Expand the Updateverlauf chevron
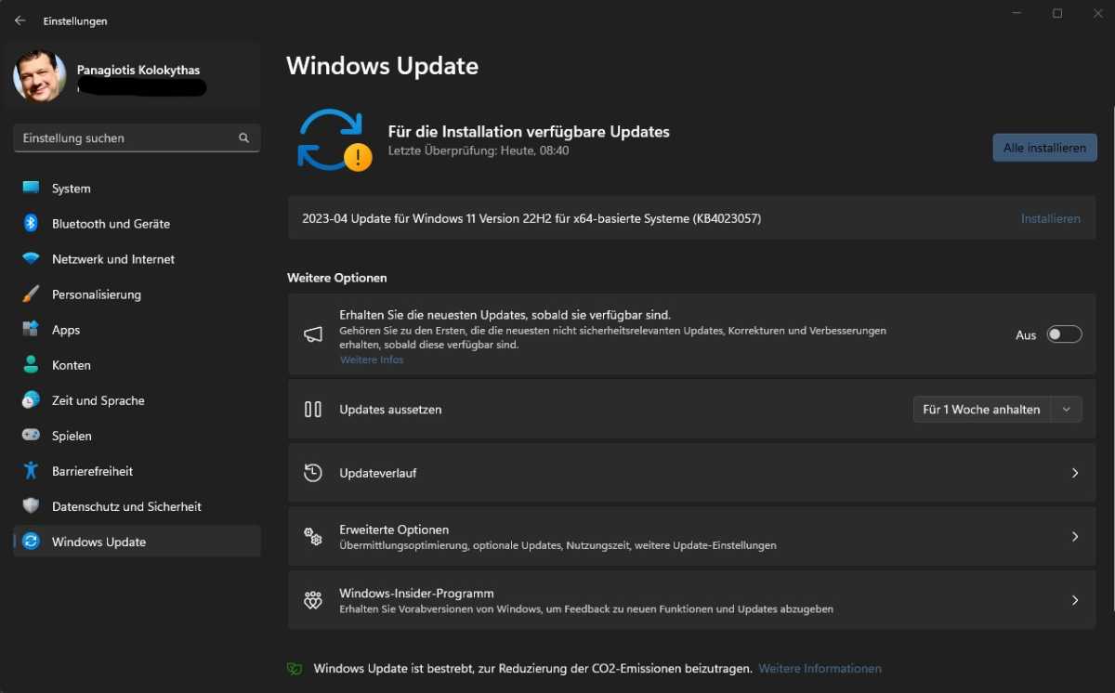This screenshot has height=693, width=1115. (x=1075, y=473)
